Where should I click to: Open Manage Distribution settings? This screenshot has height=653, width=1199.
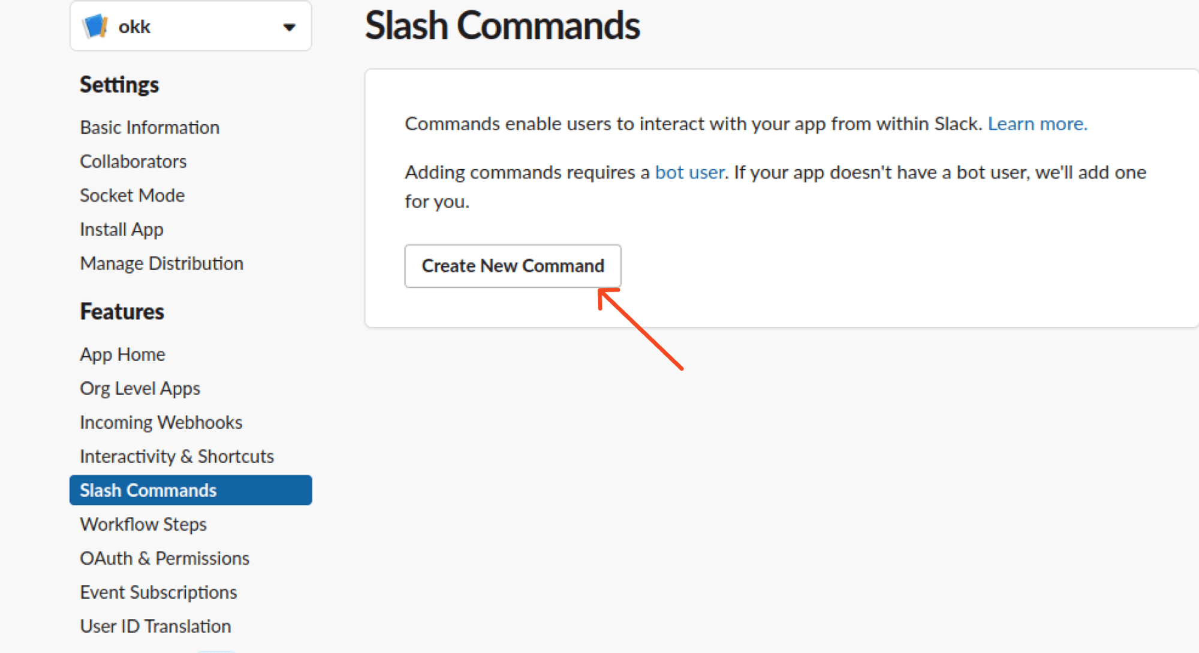click(x=161, y=263)
